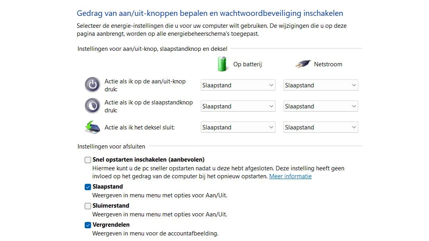Click the Op batterij column label
429x241 pixels.
[247, 64]
